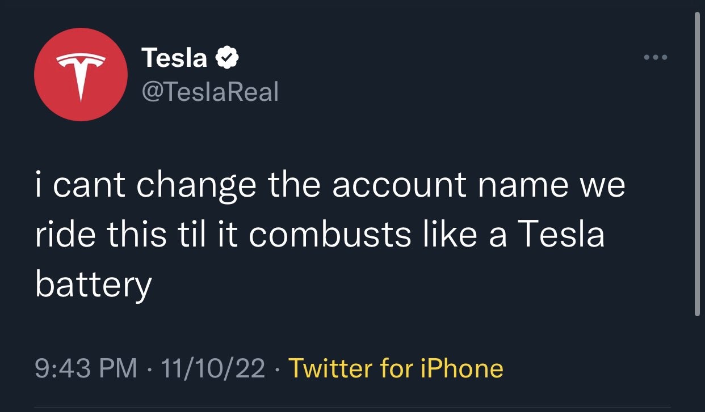The width and height of the screenshot is (705, 412).
Task: Open the three-dot more options menu
Action: pos(656,57)
